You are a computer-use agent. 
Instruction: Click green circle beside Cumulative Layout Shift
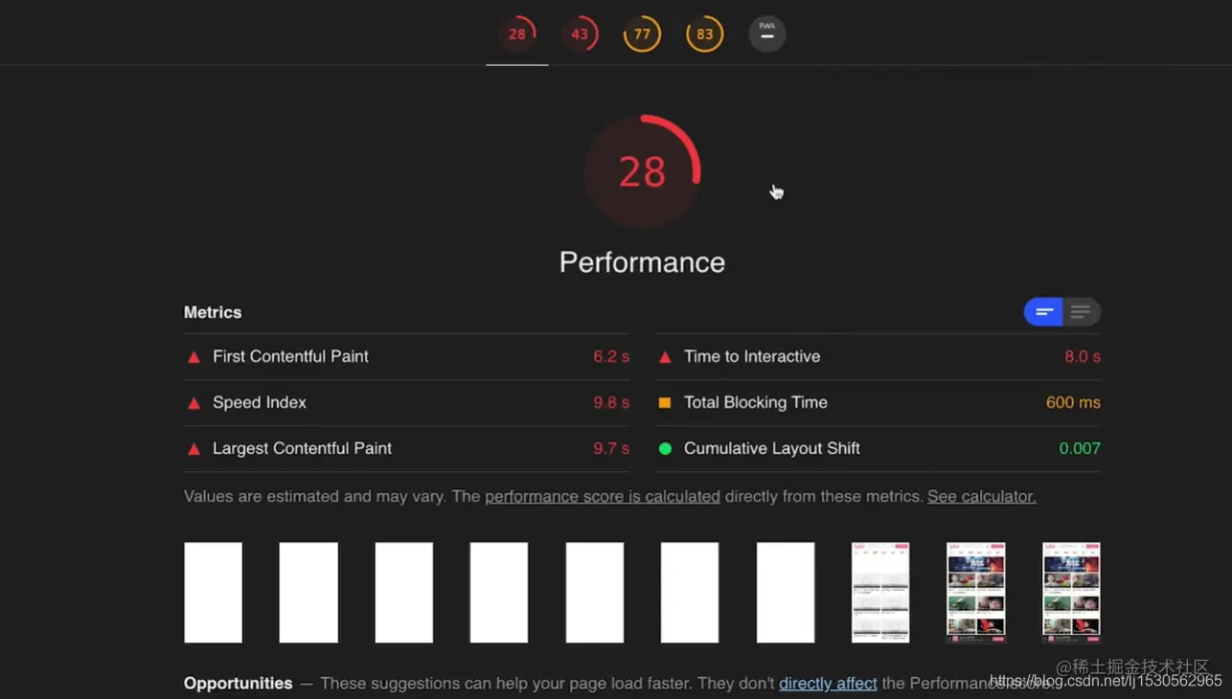[x=665, y=448]
